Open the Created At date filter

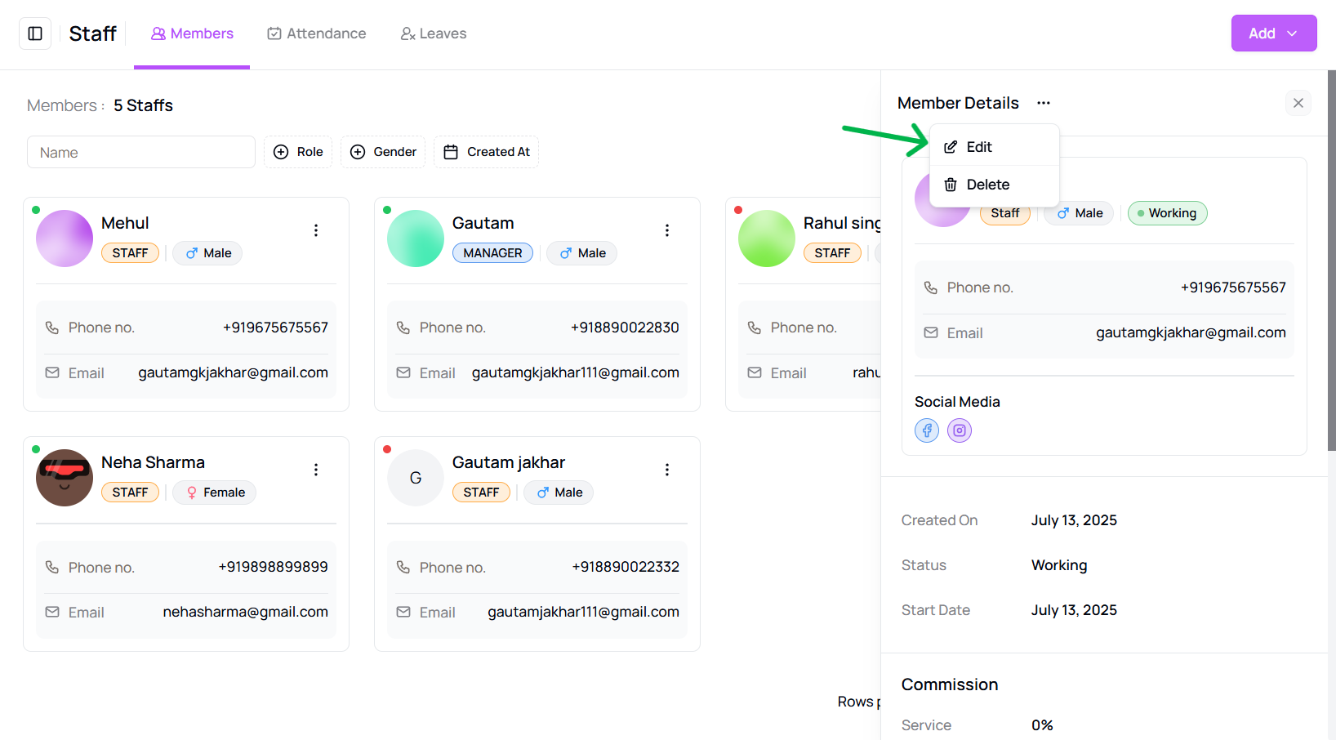[486, 152]
